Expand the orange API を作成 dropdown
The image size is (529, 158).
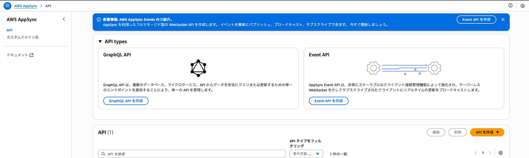tap(487, 132)
